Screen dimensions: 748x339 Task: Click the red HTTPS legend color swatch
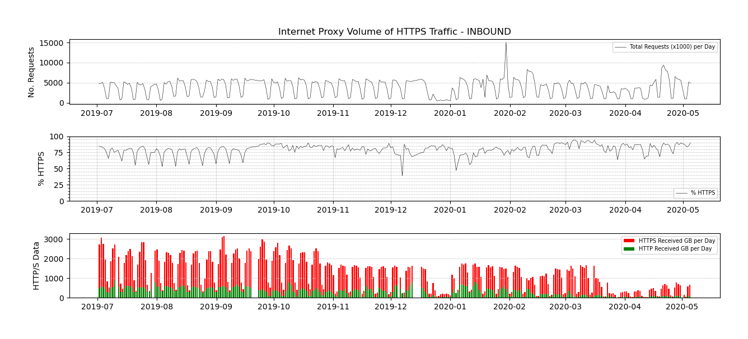click(x=629, y=241)
